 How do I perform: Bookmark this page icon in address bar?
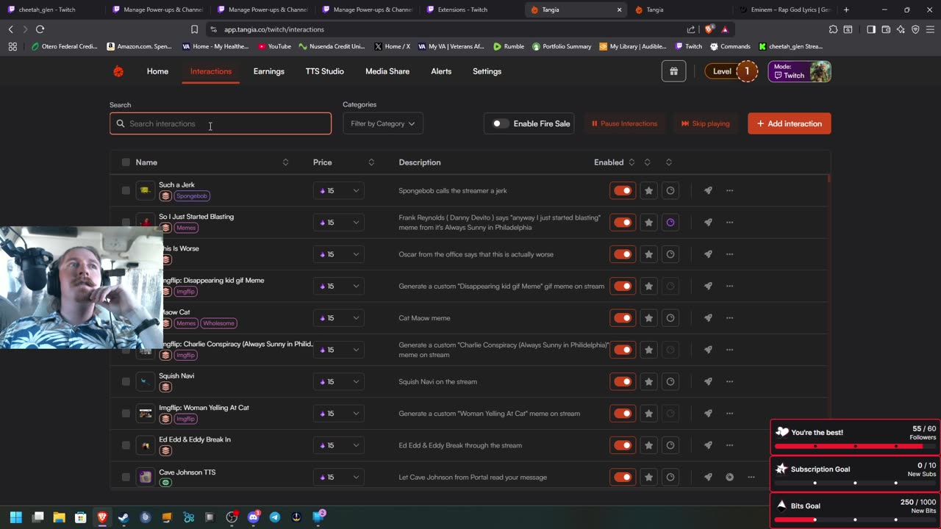[x=194, y=29]
